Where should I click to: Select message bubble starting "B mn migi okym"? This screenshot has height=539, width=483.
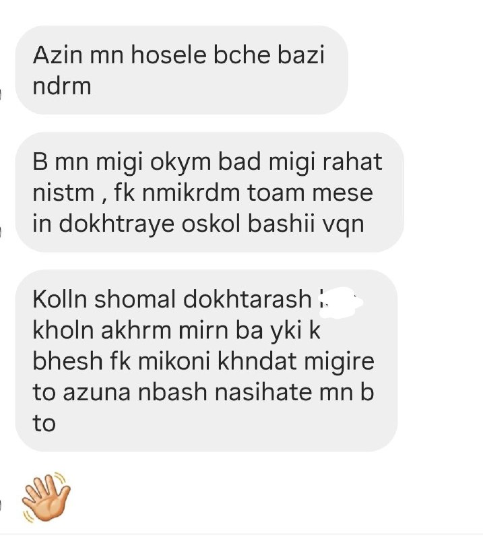210,192
